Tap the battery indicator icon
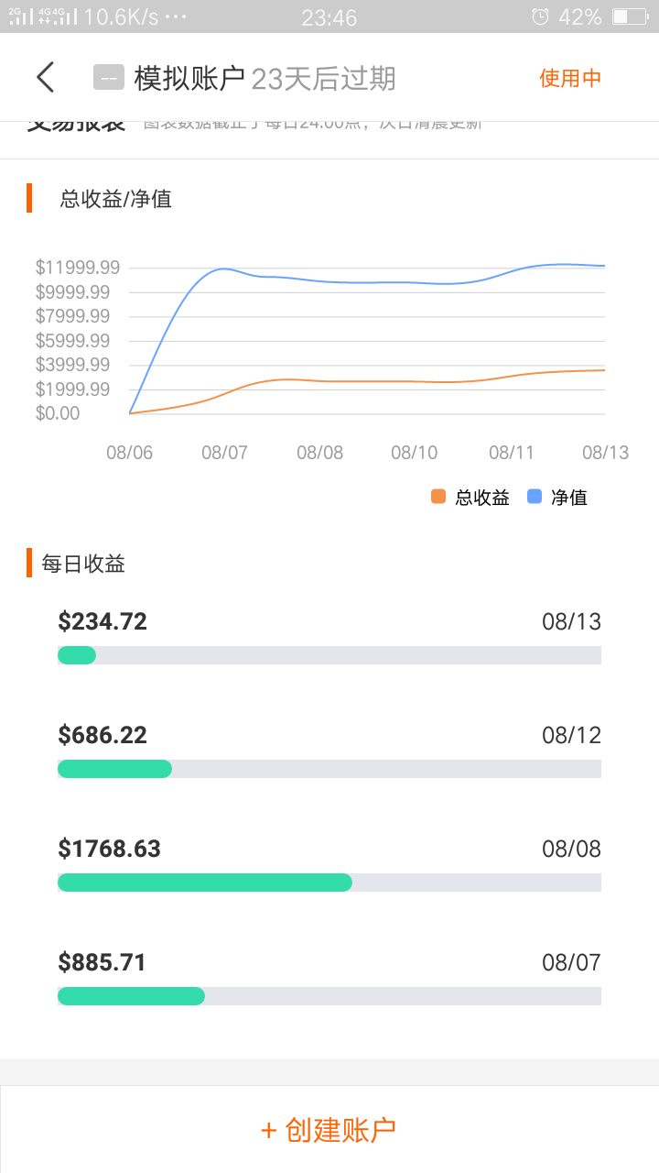 (631, 16)
